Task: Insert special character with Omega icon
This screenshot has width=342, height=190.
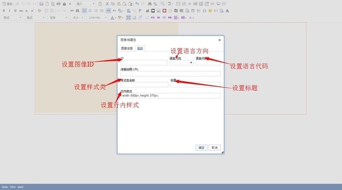Action: point(204,11)
